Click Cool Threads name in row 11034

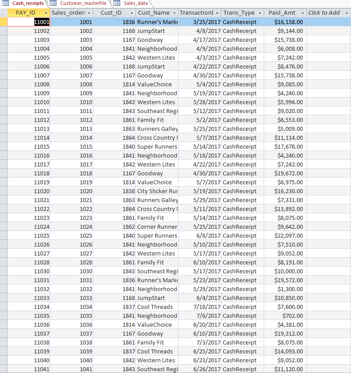point(157,307)
